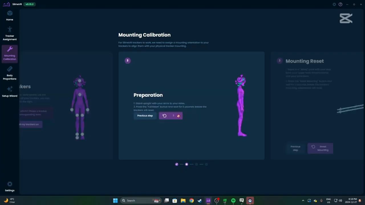Open the Home page in the sidebar
365x205 pixels.
pos(10,16)
